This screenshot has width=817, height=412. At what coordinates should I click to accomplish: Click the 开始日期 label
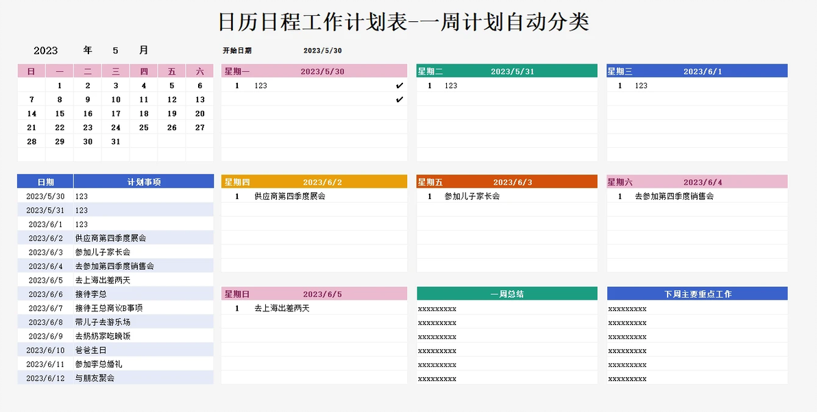click(x=237, y=51)
